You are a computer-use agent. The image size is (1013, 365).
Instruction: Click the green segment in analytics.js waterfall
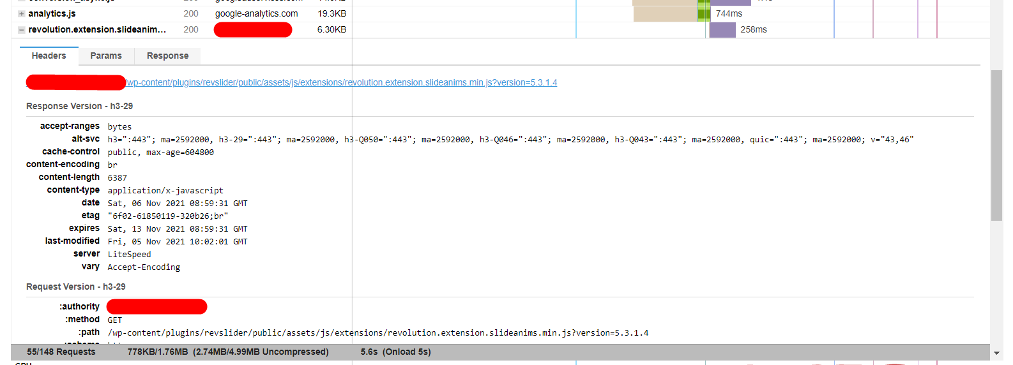704,13
